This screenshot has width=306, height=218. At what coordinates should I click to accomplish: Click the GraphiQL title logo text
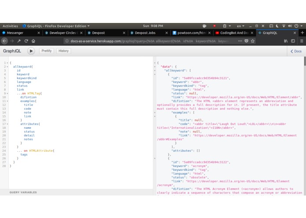click(x=12, y=51)
